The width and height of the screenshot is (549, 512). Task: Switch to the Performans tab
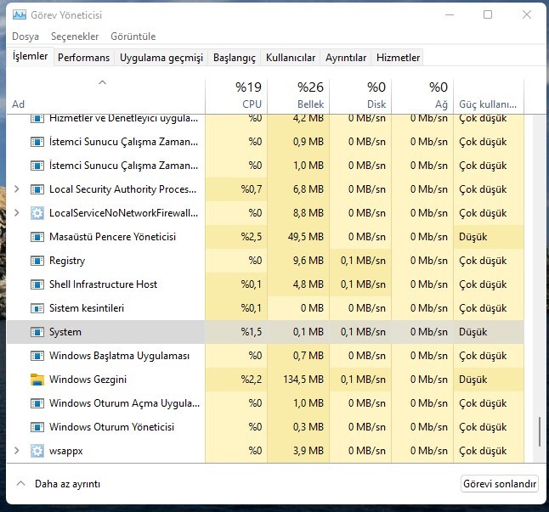tap(83, 58)
